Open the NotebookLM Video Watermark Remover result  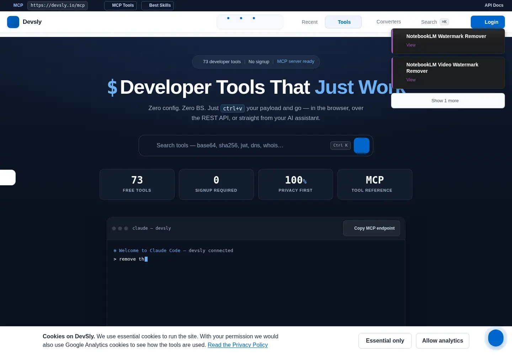[x=448, y=73]
